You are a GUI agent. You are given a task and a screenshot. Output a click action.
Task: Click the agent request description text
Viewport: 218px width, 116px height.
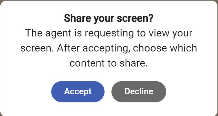pos(109,48)
